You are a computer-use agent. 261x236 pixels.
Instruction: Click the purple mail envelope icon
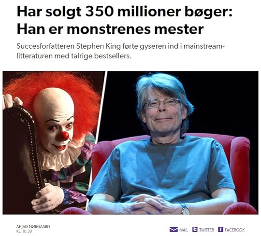pyautogui.click(x=174, y=230)
